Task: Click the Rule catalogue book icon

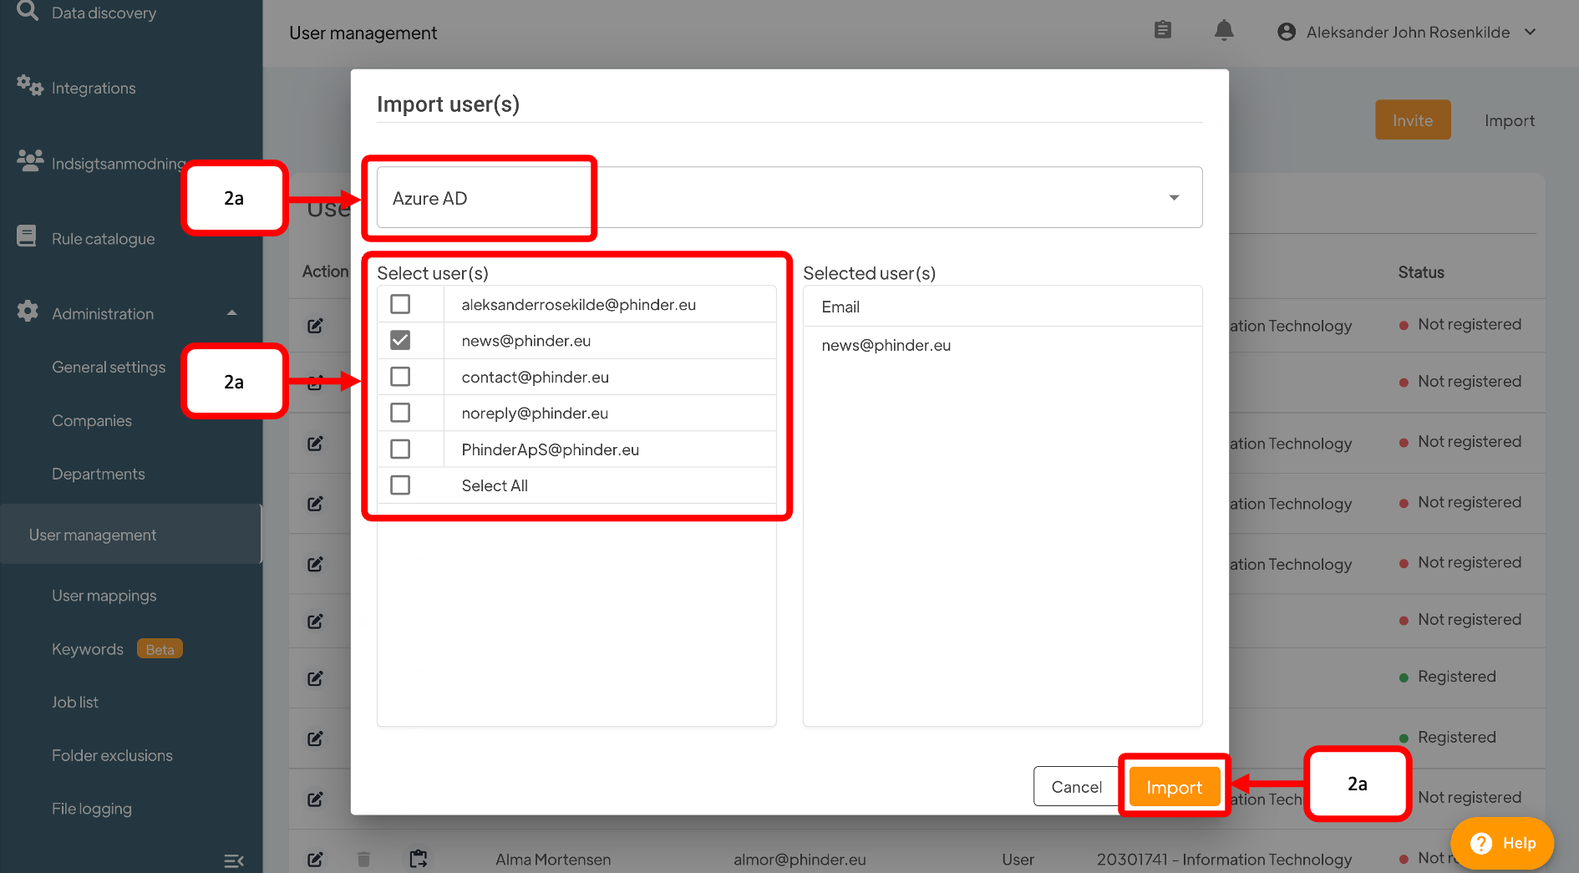Action: pos(27,237)
